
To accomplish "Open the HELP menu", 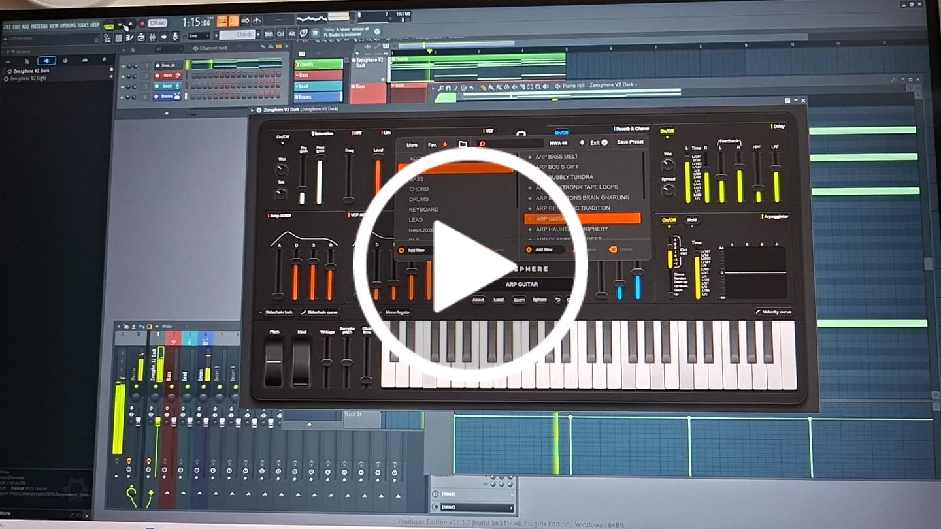I will click(x=95, y=25).
